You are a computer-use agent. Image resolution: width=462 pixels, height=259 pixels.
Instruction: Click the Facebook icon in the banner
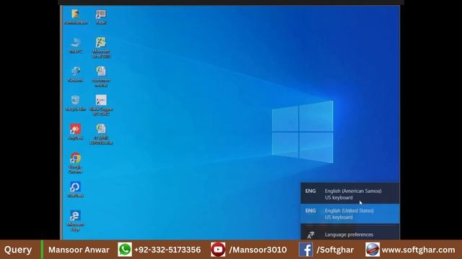point(306,250)
